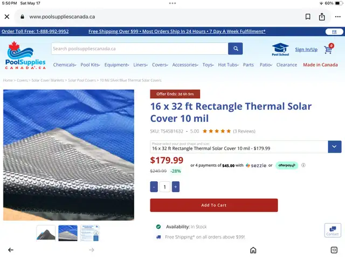Go to the Home breadcrumb

tap(8, 80)
